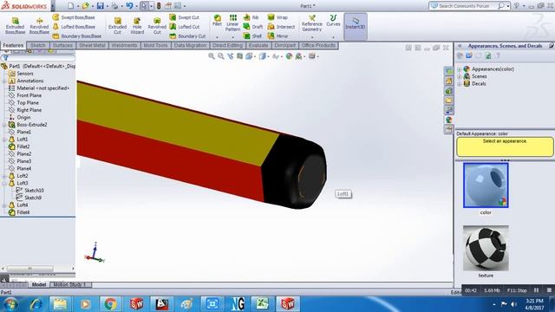Switch to the Motion Study 1 tab
This screenshot has height=312, width=555.
tap(70, 284)
